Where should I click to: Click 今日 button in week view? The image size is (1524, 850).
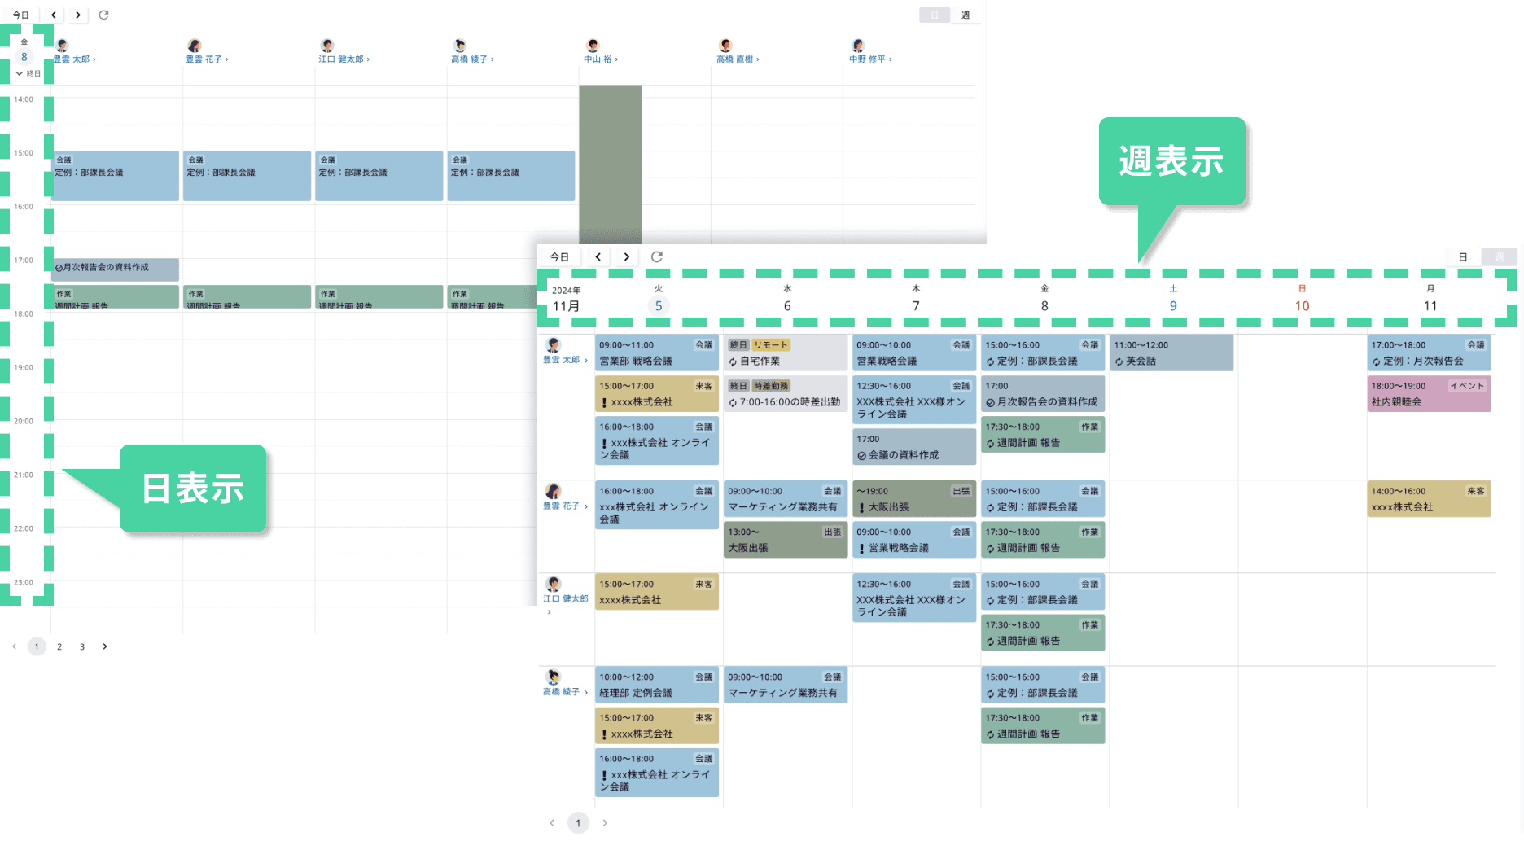click(560, 256)
